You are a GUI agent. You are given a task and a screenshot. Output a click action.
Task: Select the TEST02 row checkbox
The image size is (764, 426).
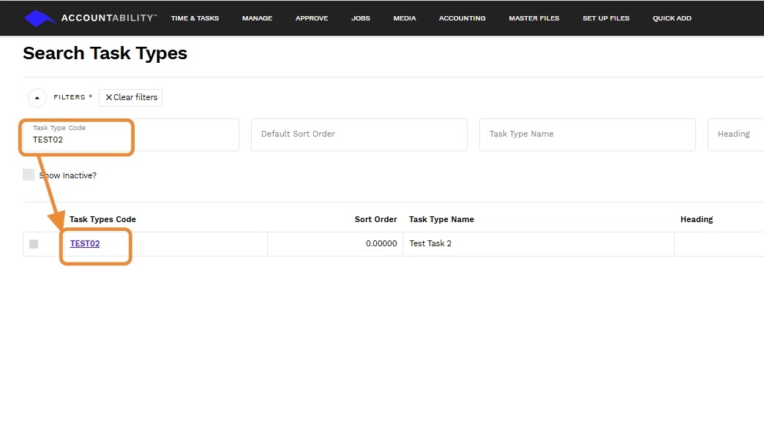[x=34, y=244]
